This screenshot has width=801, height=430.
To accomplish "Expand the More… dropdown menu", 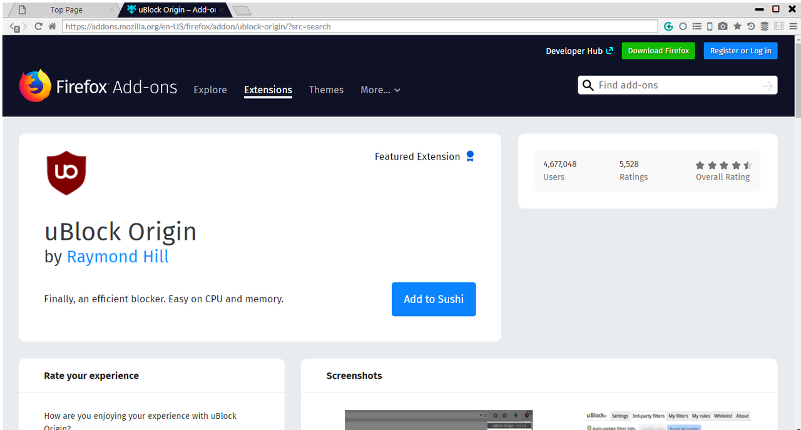I will [x=380, y=90].
